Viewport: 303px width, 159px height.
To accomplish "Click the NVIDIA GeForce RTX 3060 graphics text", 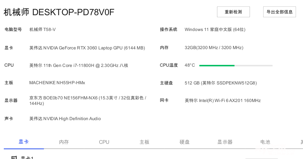I will pyautogui.click(x=87, y=48).
